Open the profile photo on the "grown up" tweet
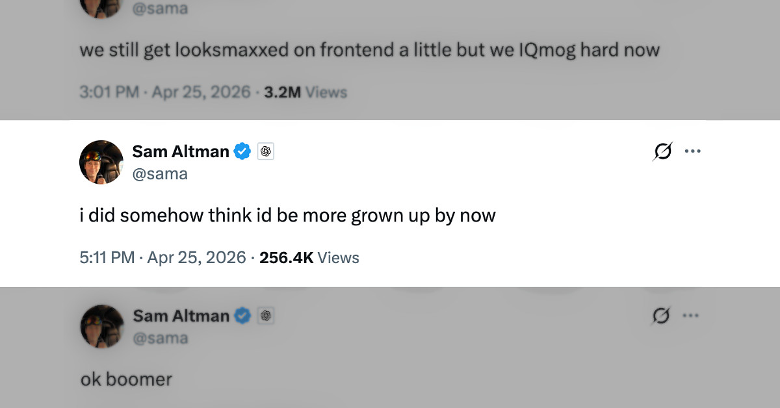Image resolution: width=780 pixels, height=408 pixels. 101,162
